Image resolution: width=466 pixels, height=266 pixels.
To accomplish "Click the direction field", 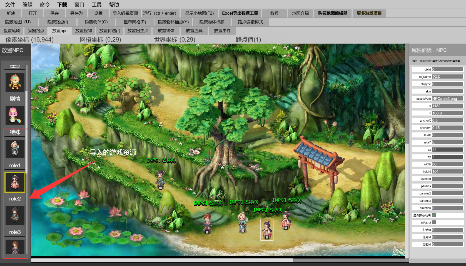I will pos(447,208).
